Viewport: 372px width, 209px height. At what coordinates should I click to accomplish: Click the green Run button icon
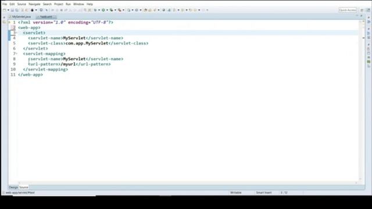pyautogui.click(x=103, y=10)
